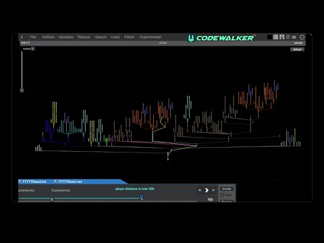Click the Simplify button
The width and height of the screenshot is (324, 243).
227,189
